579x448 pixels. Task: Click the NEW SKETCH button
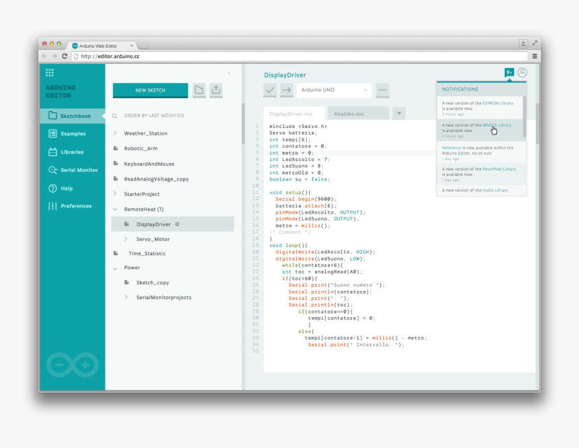(150, 90)
